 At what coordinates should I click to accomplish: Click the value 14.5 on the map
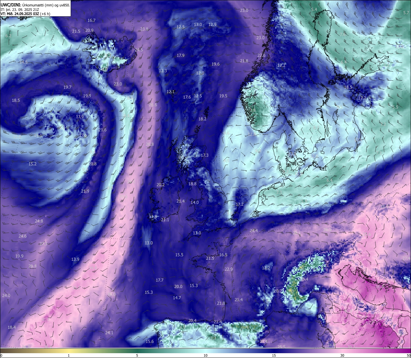click(x=23, y=62)
